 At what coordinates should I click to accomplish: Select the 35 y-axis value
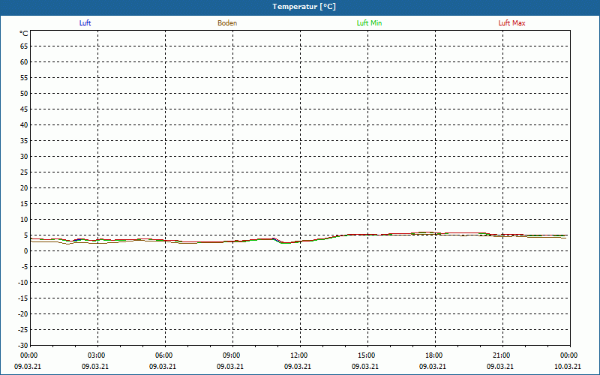[x=24, y=141]
